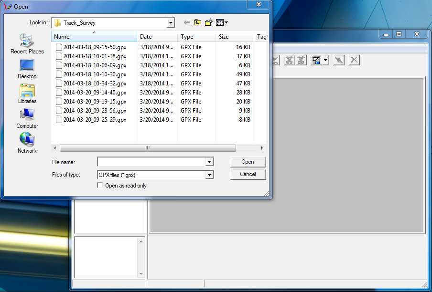This screenshot has height=292, width=432.
Task: Click the gray X delete toolbar icon
Action: [354, 60]
